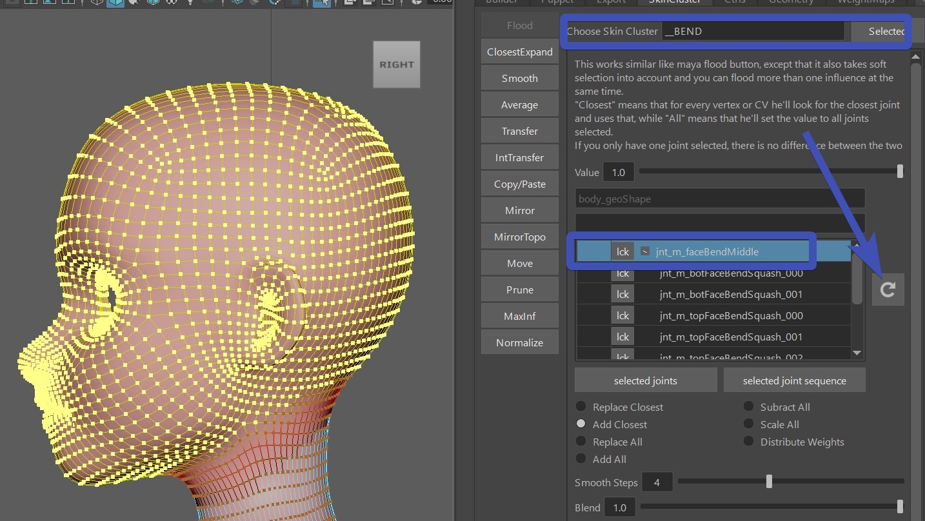Click the Value slider track
Viewport: 925px width, 521px height.
coord(771,172)
